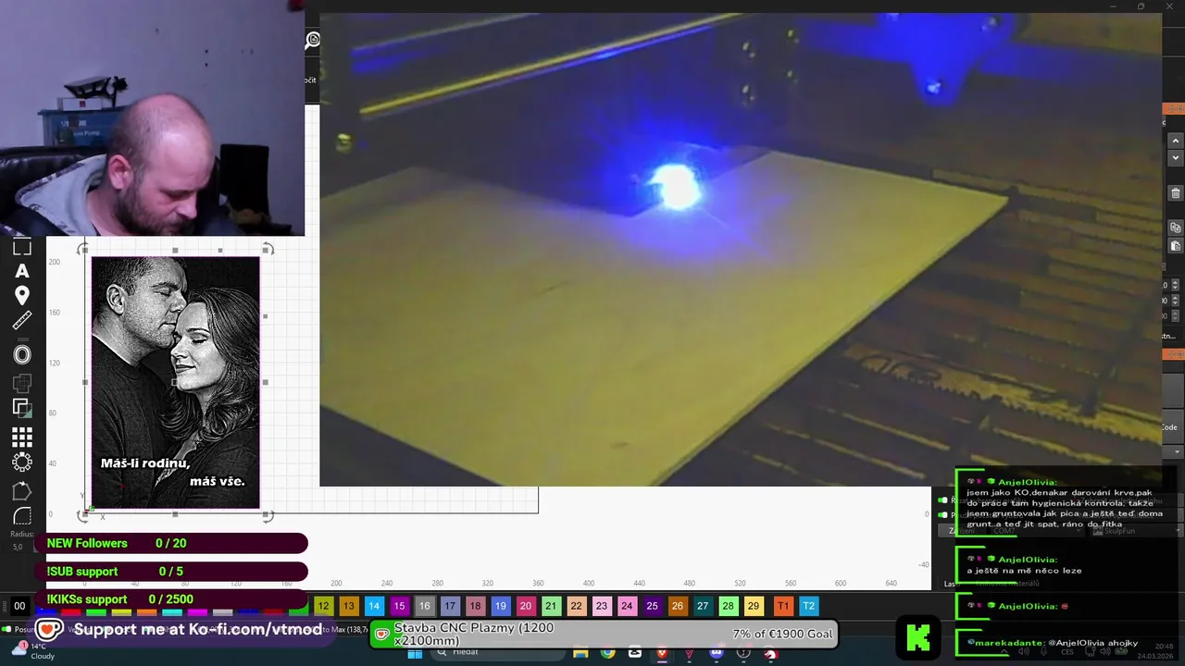Viewport: 1185px width, 666px height.
Task: Choose the Measure ruler tool
Action: pos(22,320)
